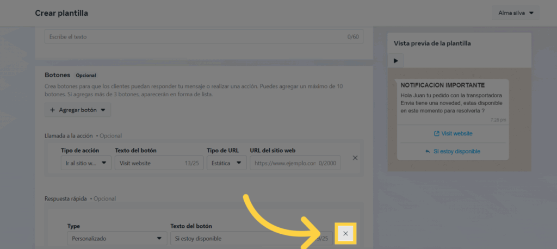
Task: Click the reply arrow icon in preview
Action: coord(428,152)
